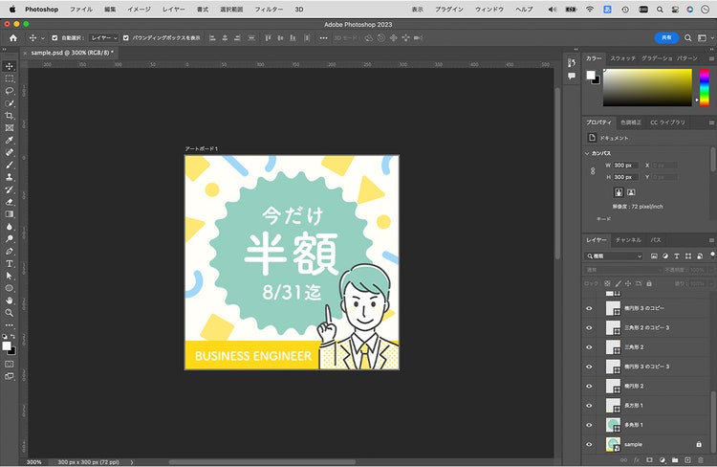Select the Brush tool

coord(10,166)
